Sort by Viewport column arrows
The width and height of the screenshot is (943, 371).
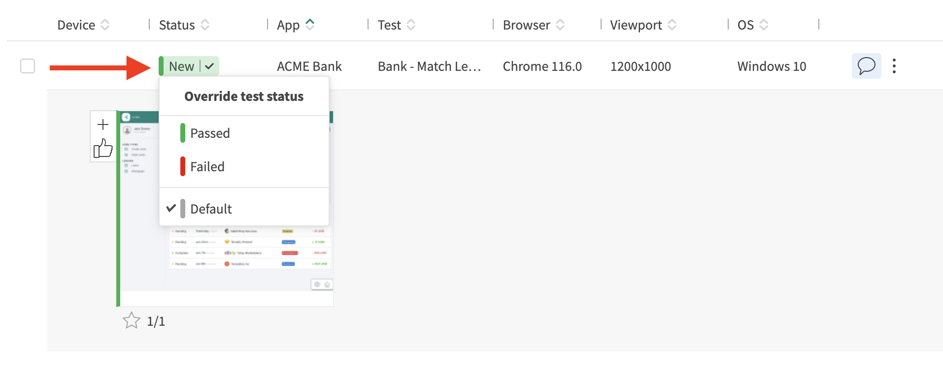pos(672,25)
